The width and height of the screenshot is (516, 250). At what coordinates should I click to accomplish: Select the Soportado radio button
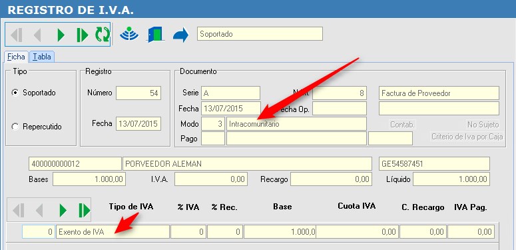pos(15,93)
